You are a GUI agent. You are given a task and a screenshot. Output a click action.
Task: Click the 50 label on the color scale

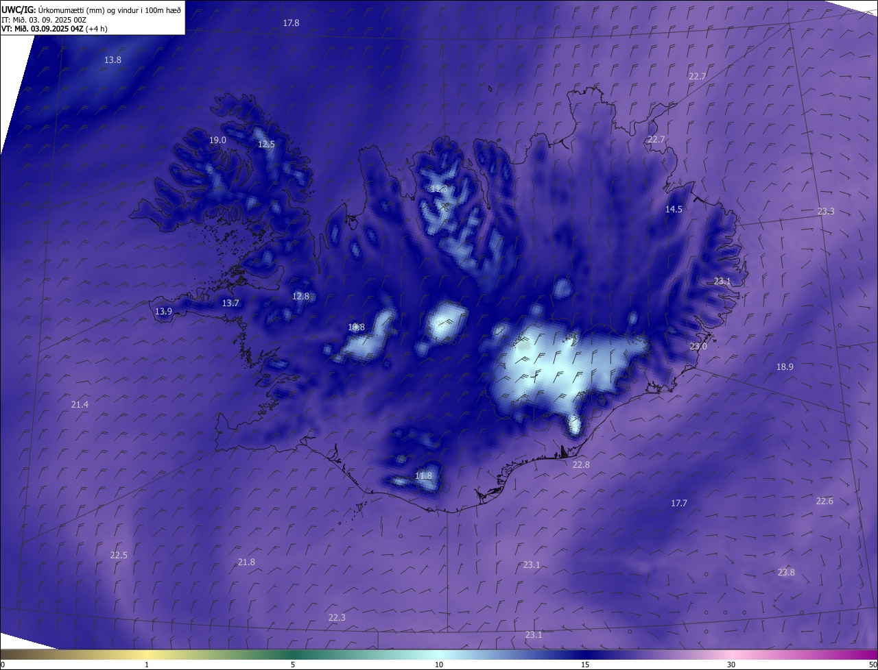(x=873, y=665)
